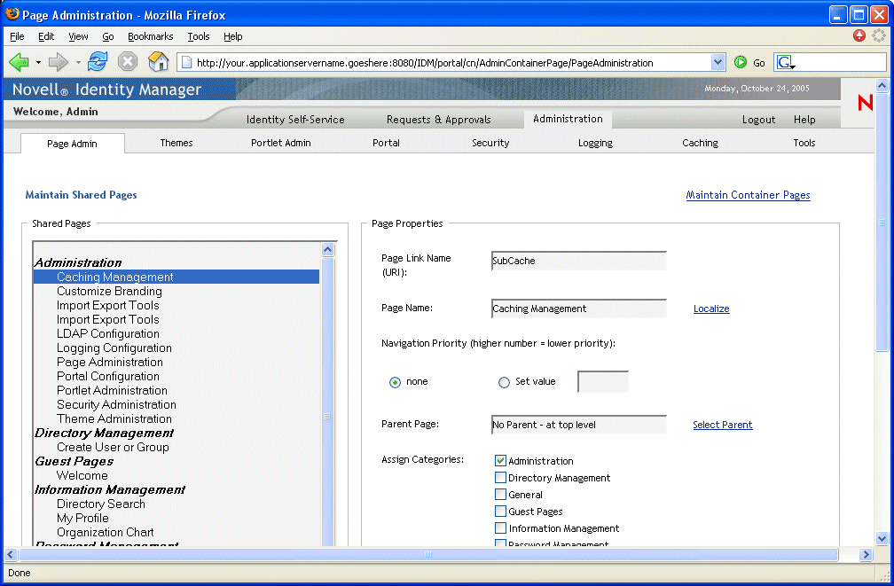Screen dimensions: 894x586
Task: Click the browser Forward arrow icon
Action: (58, 62)
